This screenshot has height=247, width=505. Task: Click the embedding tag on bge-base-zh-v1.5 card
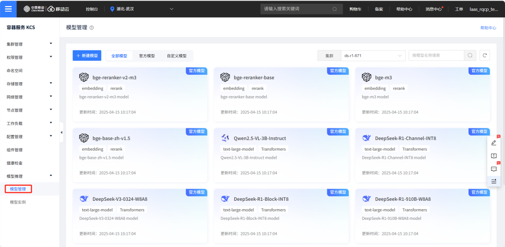(x=93, y=149)
